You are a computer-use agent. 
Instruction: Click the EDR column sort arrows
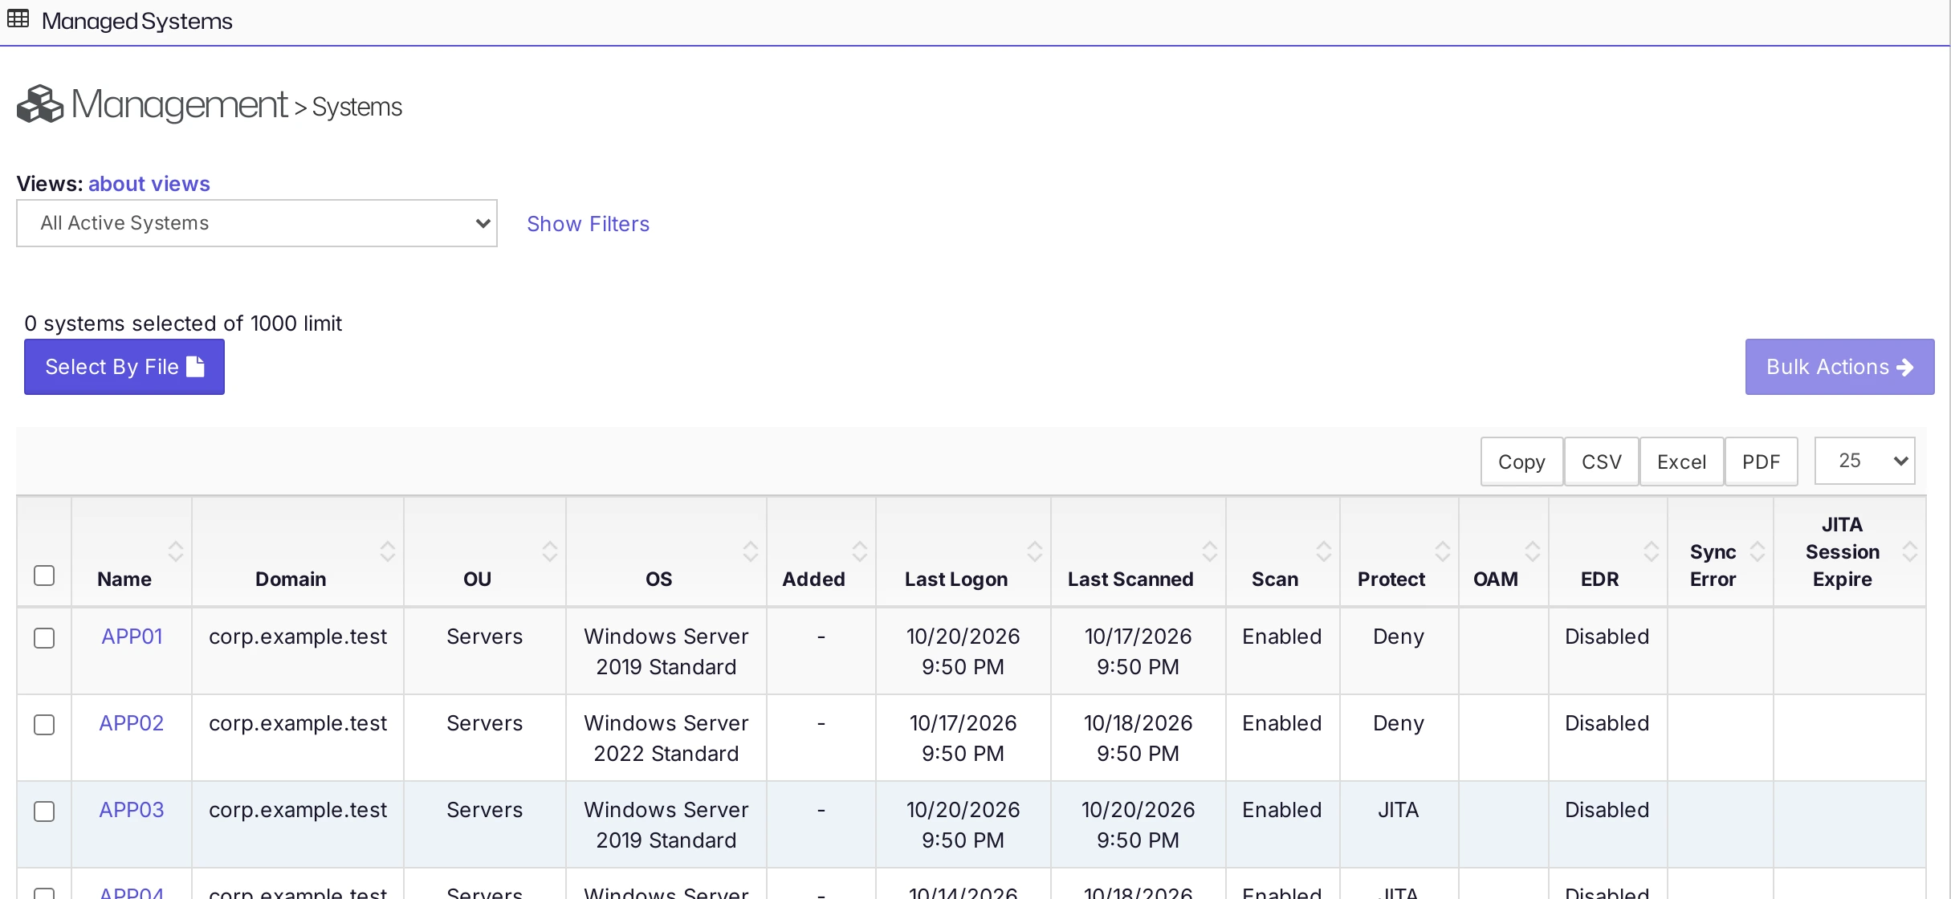[1652, 551]
